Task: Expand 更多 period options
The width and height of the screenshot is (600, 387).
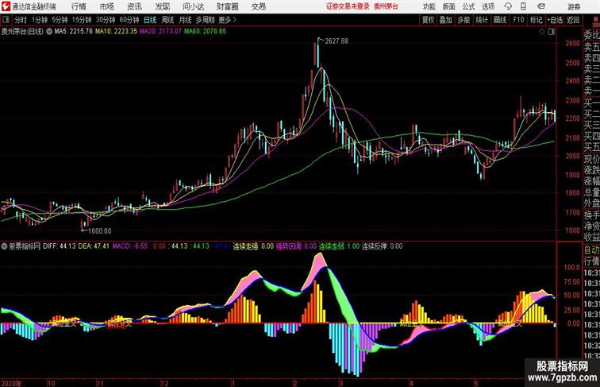Action: (x=227, y=20)
